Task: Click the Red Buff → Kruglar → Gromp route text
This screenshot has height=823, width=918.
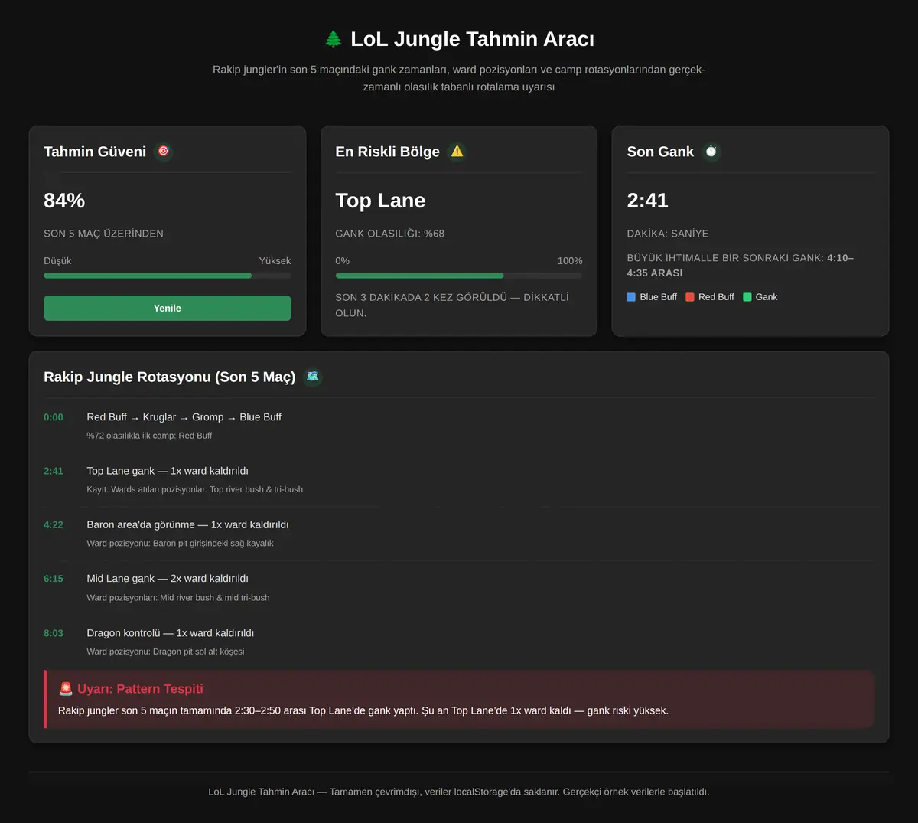Action: pos(184,417)
